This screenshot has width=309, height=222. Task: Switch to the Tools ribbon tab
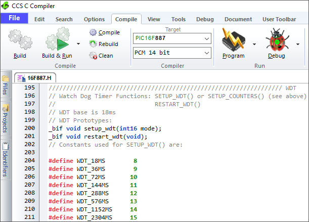pyautogui.click(x=179, y=19)
